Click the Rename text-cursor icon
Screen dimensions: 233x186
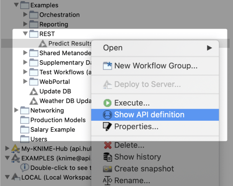pos(108,181)
